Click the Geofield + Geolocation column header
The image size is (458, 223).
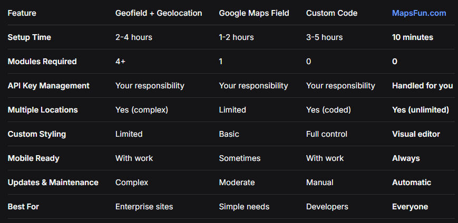(x=158, y=13)
